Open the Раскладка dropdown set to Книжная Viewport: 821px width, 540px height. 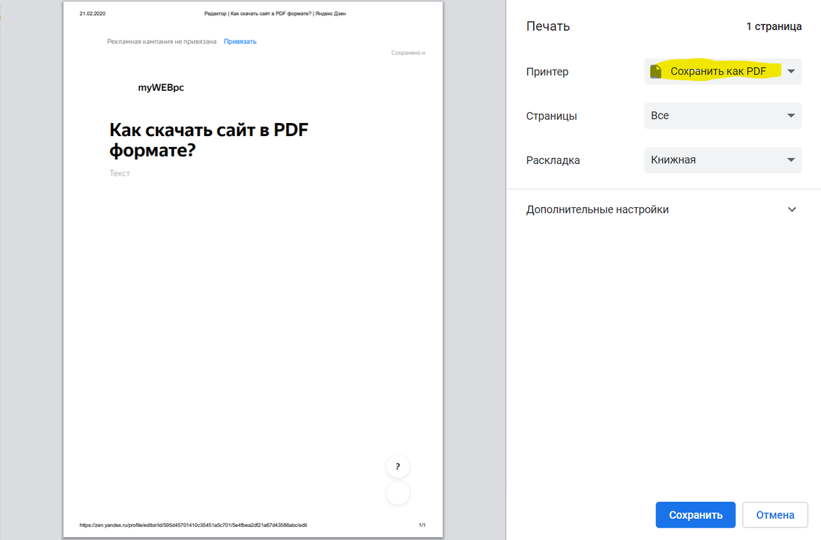[x=722, y=160]
